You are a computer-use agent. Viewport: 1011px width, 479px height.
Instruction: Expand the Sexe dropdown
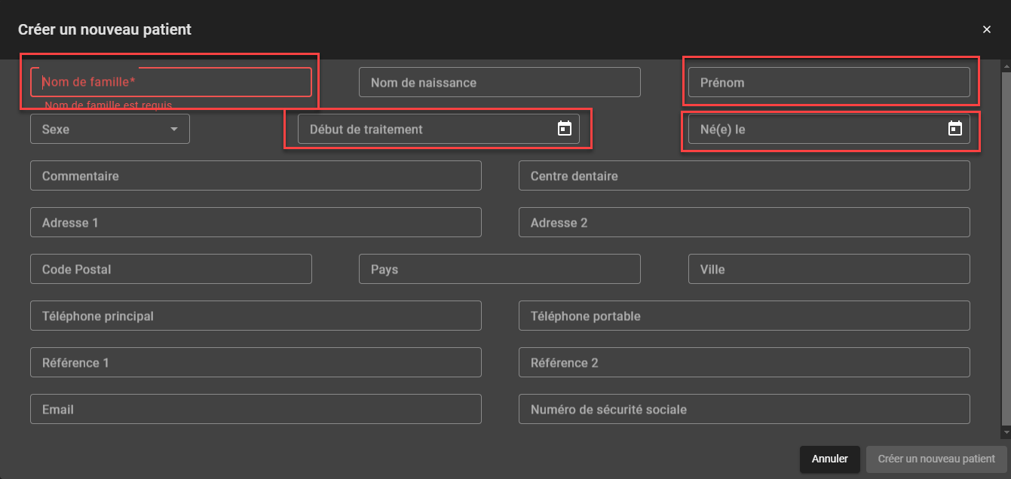coord(110,129)
